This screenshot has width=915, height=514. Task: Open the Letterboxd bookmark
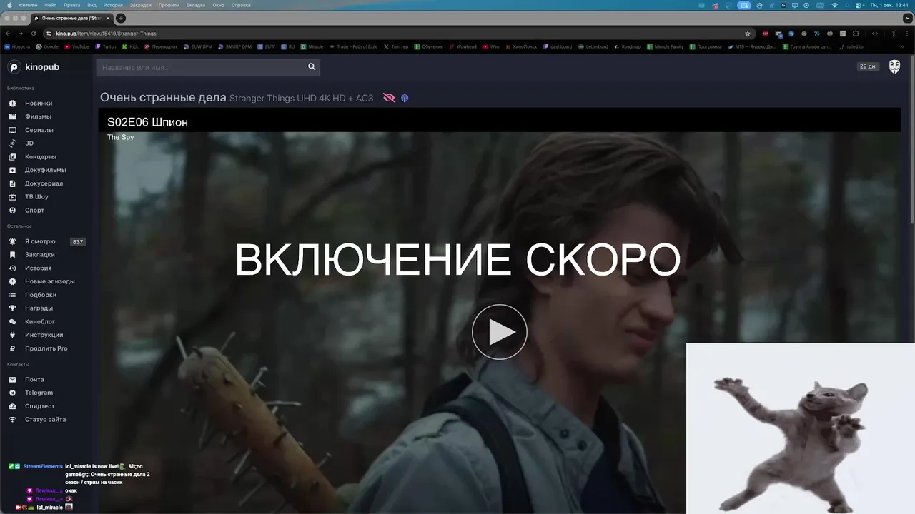(593, 46)
